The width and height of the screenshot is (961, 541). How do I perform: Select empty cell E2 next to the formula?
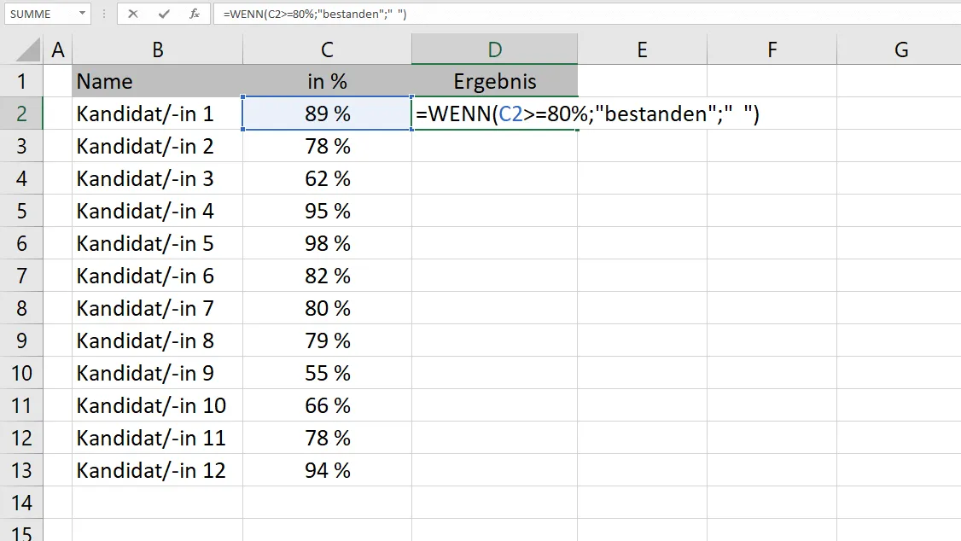642,113
